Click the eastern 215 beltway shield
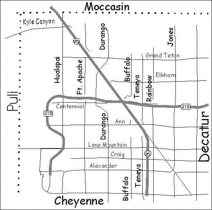The image size is (212, 210). point(186,107)
